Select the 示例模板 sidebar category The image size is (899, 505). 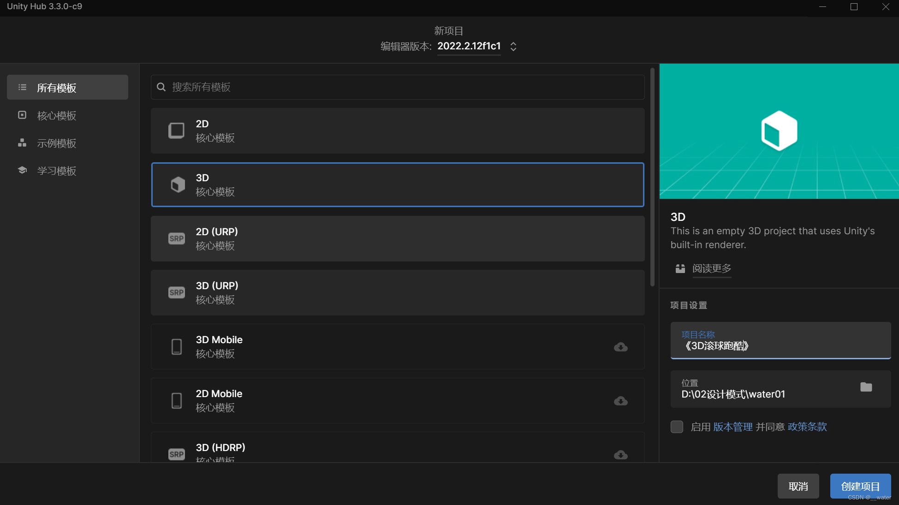(x=56, y=143)
